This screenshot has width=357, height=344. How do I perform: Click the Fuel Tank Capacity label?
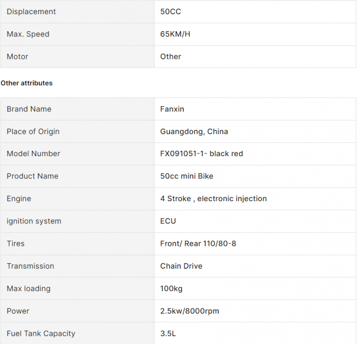[x=41, y=334]
